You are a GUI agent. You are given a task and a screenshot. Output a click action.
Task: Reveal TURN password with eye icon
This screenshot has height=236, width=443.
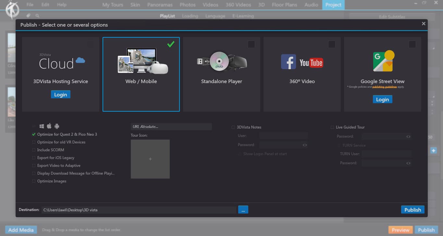click(x=408, y=163)
